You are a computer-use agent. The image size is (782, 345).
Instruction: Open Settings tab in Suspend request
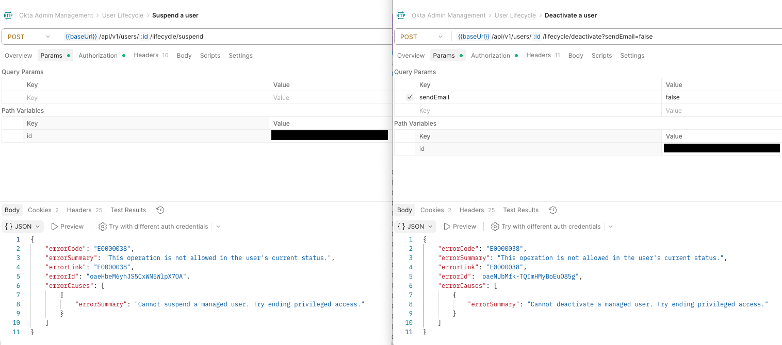coord(240,56)
